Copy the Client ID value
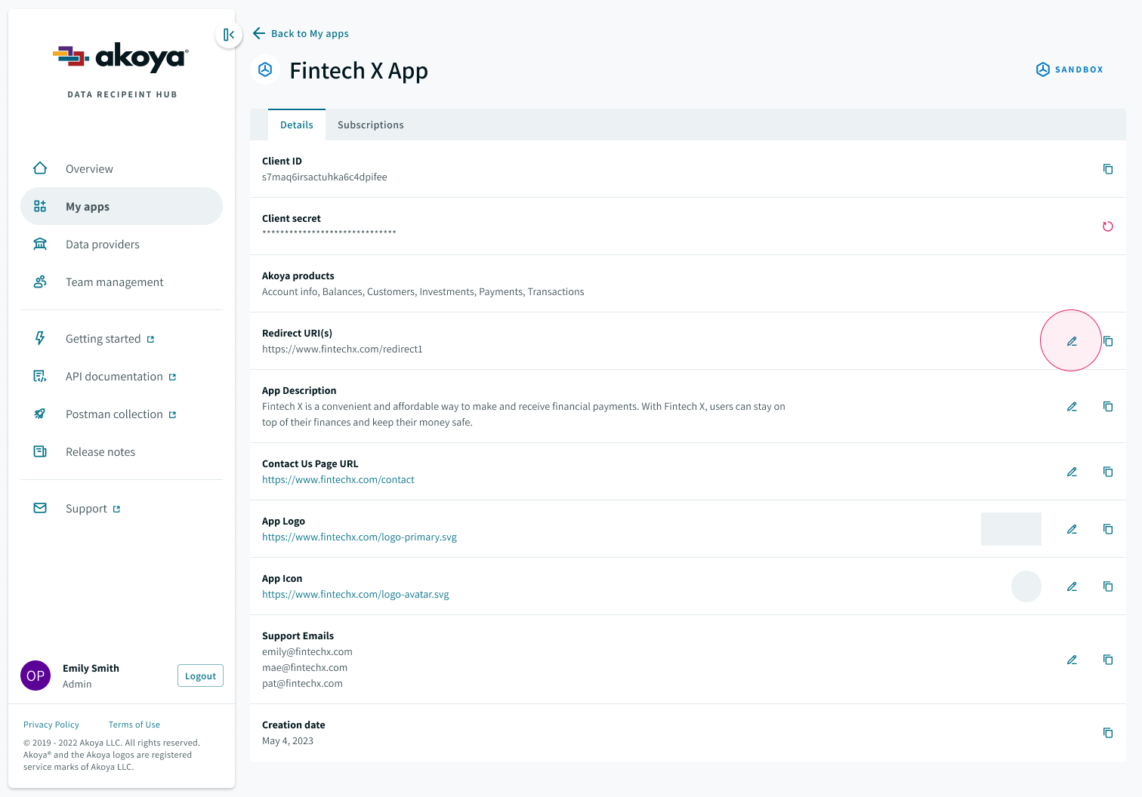The height and width of the screenshot is (797, 1142). click(x=1108, y=169)
